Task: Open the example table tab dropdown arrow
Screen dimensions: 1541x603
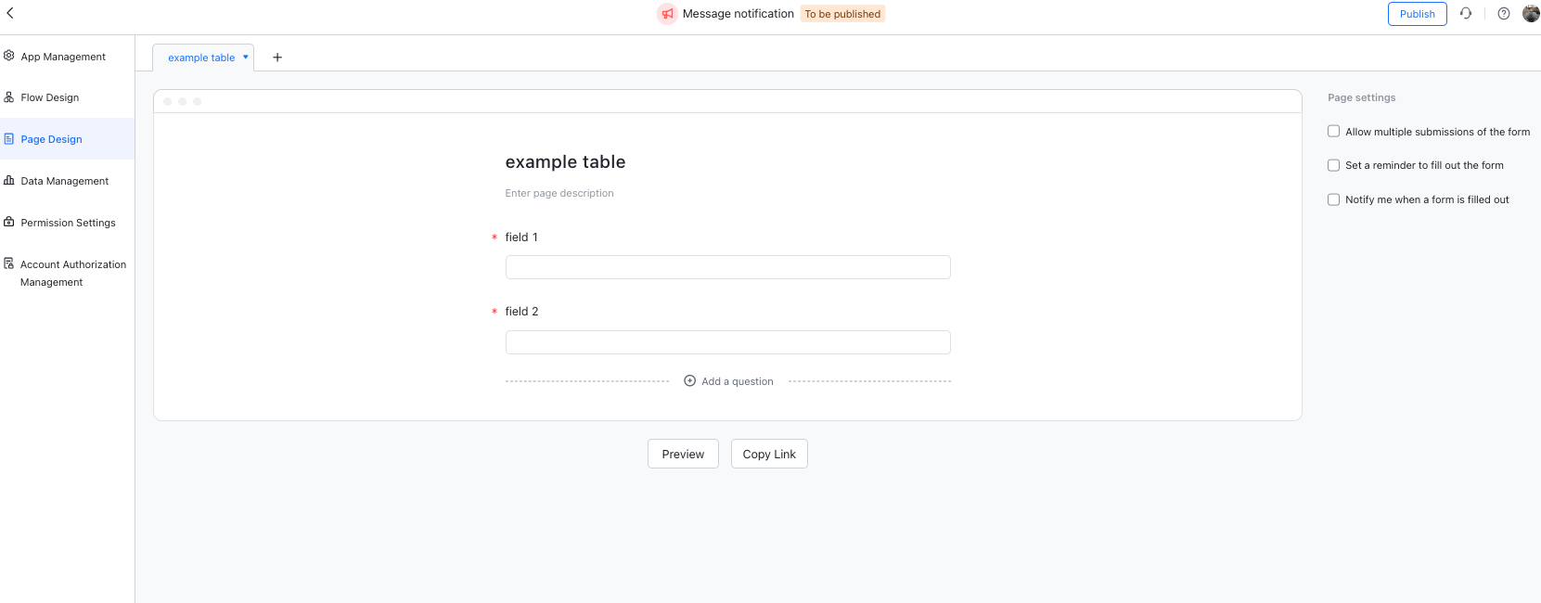Action: click(246, 57)
